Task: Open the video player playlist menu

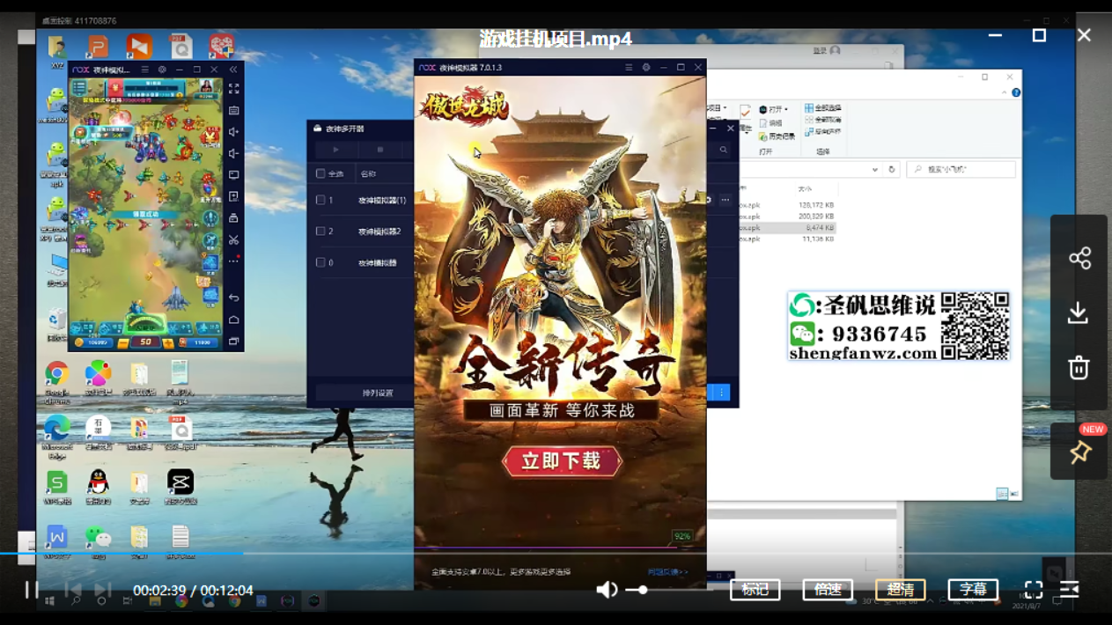Action: (x=1070, y=590)
